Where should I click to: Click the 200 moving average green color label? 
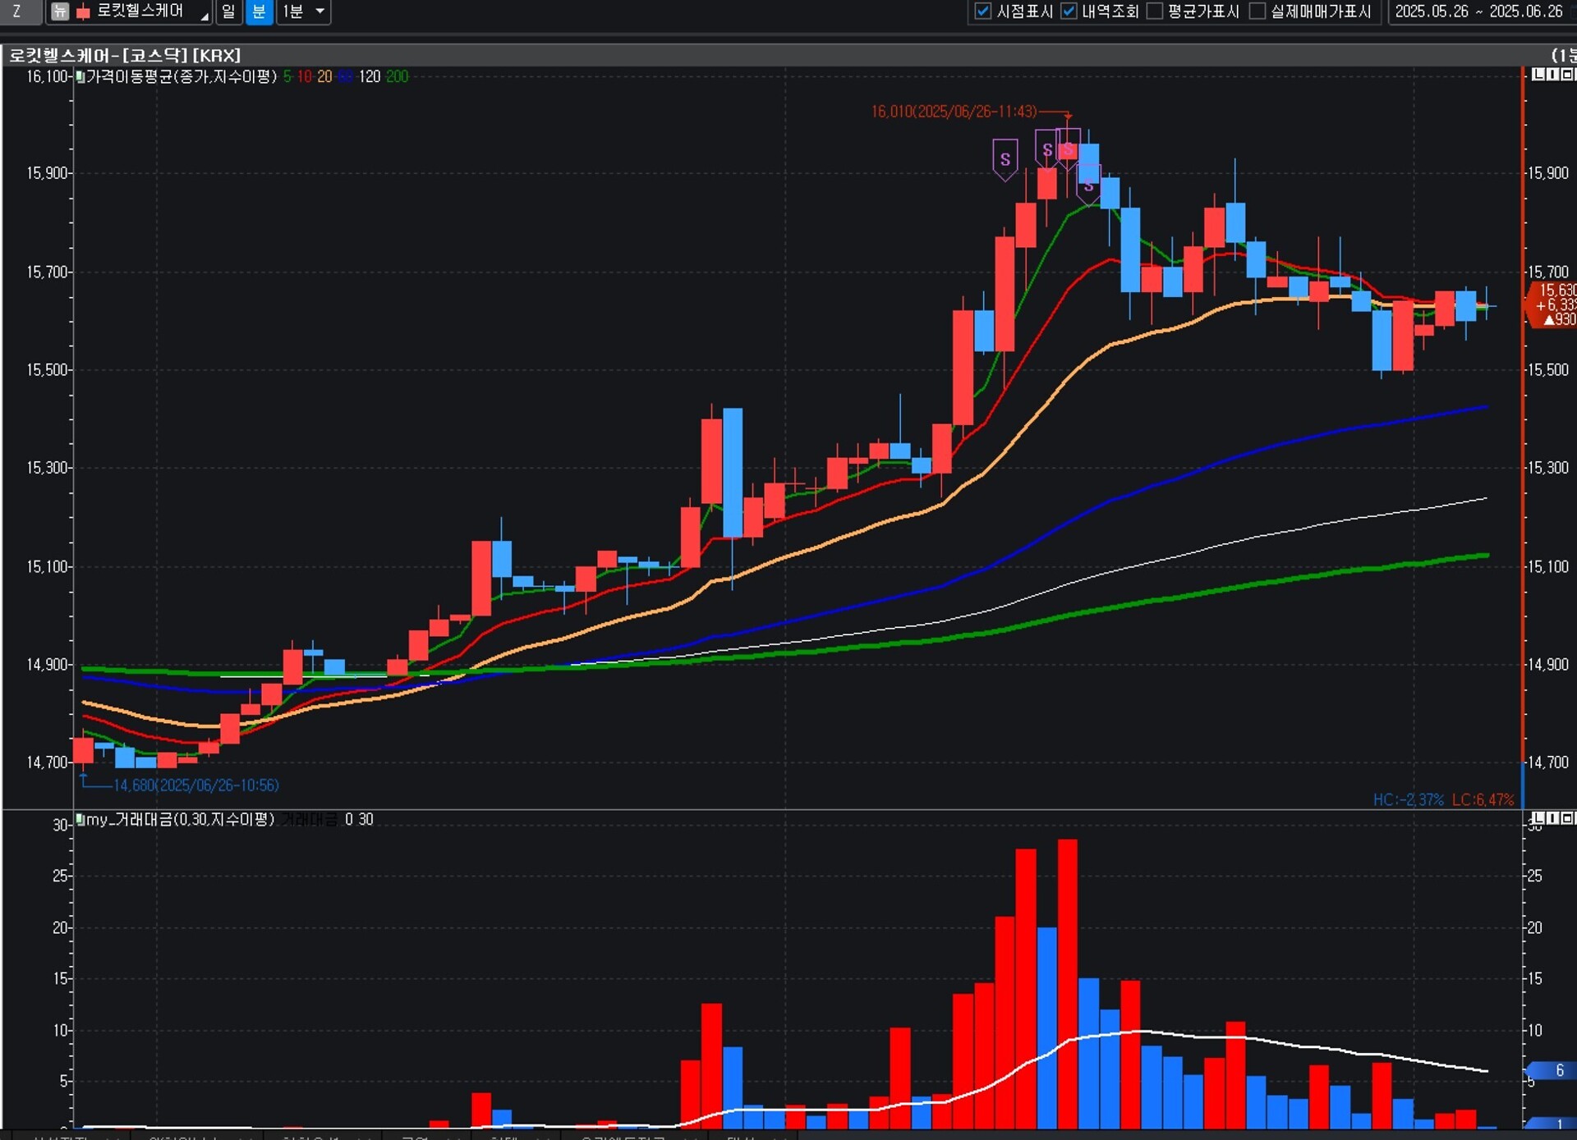397,76
